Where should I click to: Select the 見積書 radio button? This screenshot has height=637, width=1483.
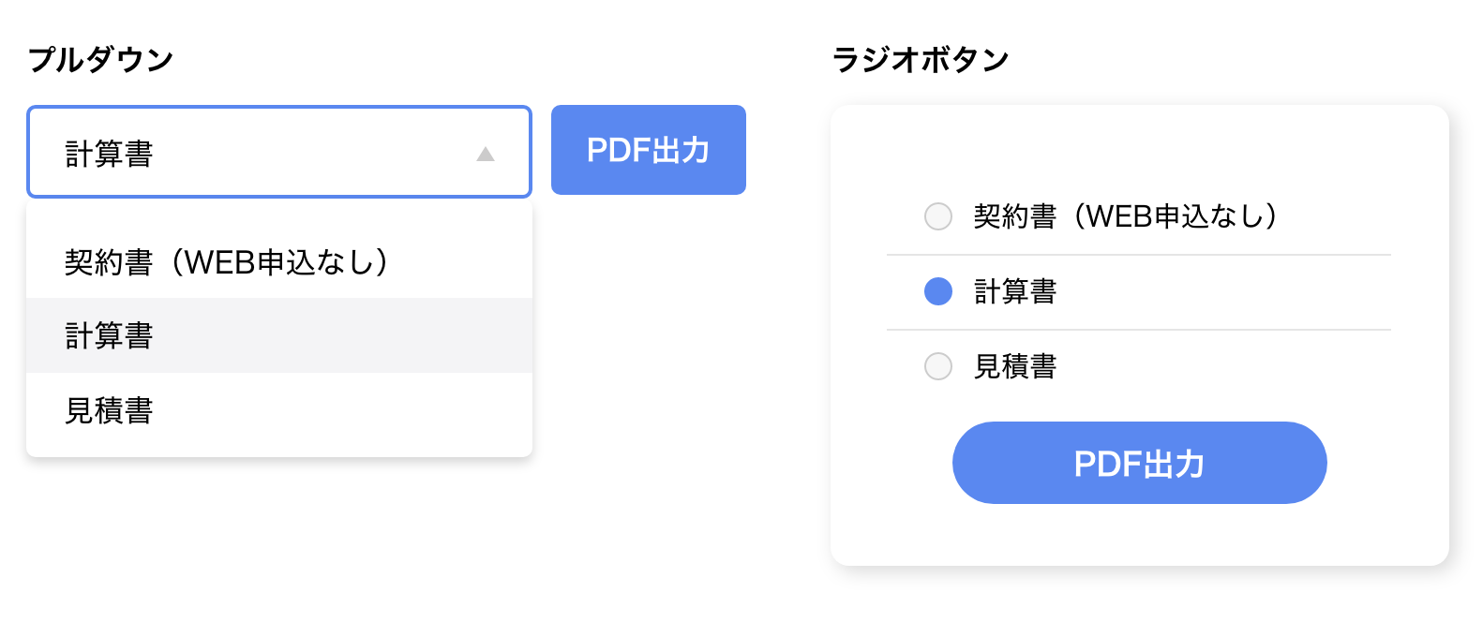(x=937, y=367)
